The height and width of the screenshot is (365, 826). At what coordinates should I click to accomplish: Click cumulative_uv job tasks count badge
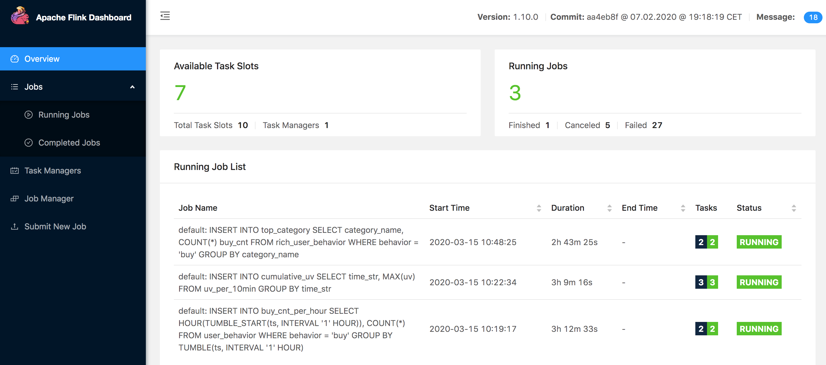point(706,282)
